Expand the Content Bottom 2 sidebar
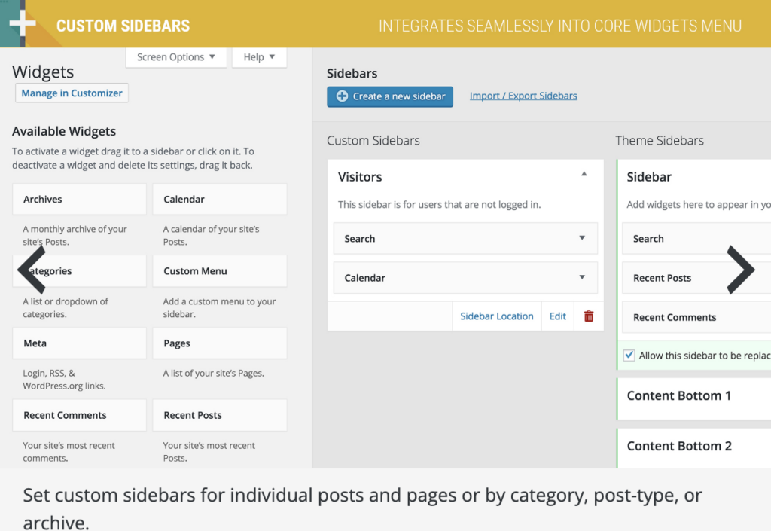Viewport: 771px width, 531px height. 694,448
